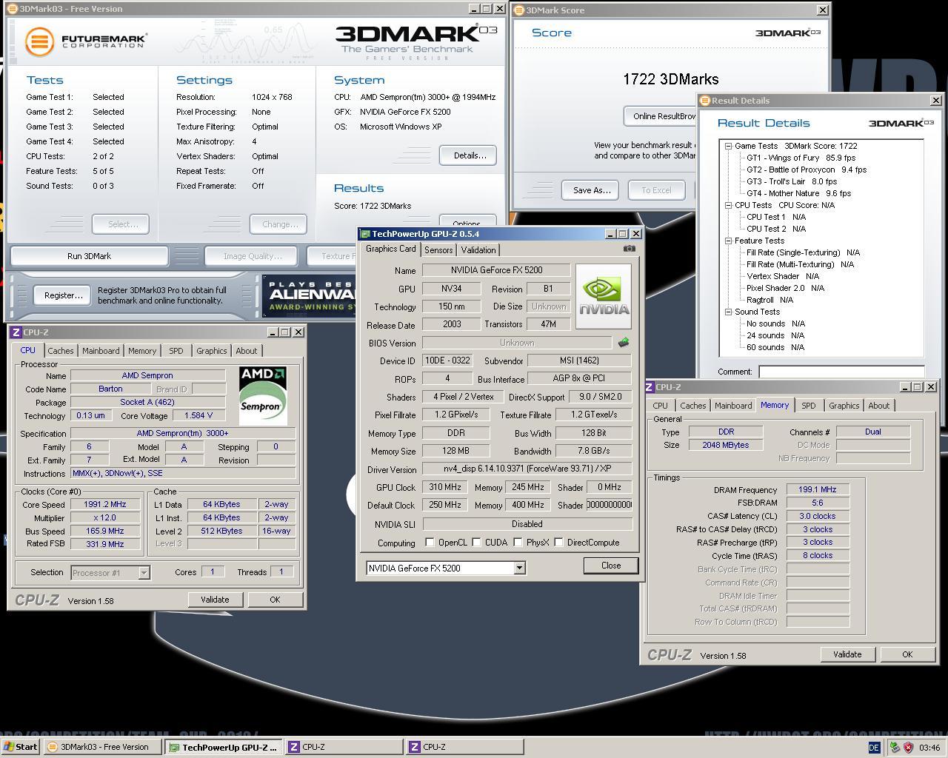This screenshot has width=948, height=758.
Task: Click Save As... in 3DMark Score
Action: click(592, 190)
